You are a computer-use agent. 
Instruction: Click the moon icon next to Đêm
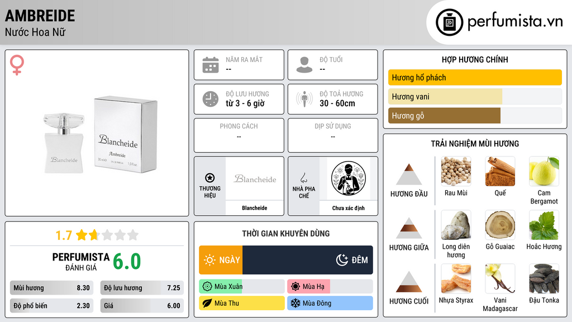coord(342,260)
